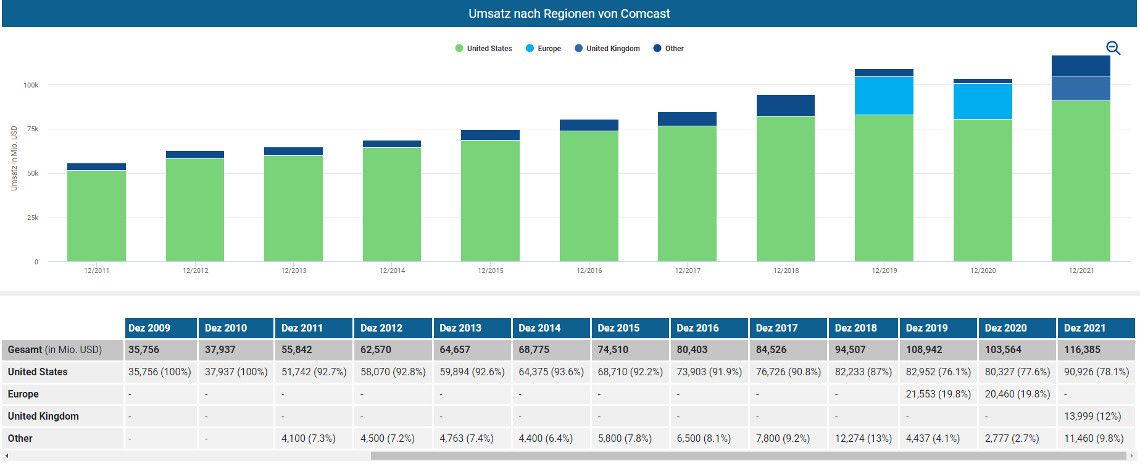Click the left scroll arrow under table

pos(7,456)
